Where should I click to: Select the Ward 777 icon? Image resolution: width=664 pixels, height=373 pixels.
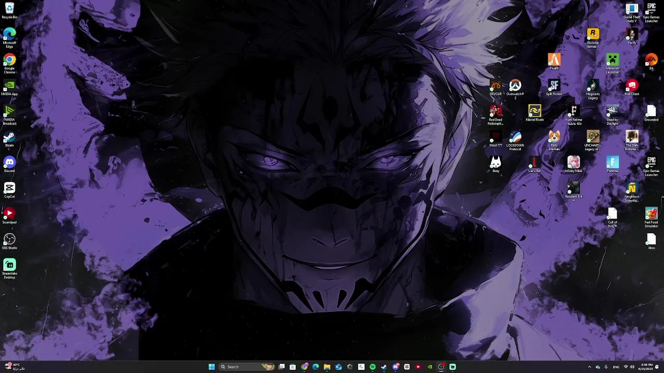496,139
